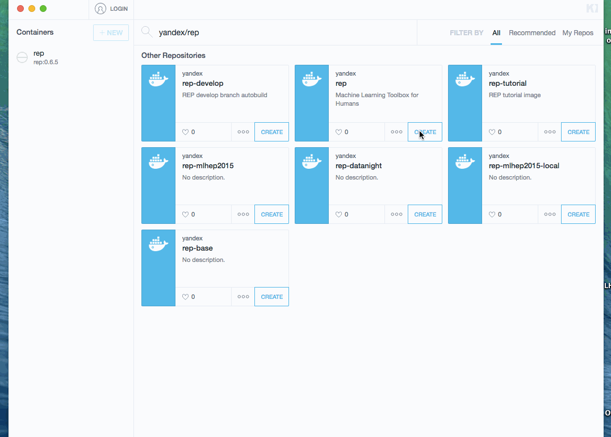Create container from rep-datanight
This screenshot has width=611, height=437.
[x=425, y=214]
